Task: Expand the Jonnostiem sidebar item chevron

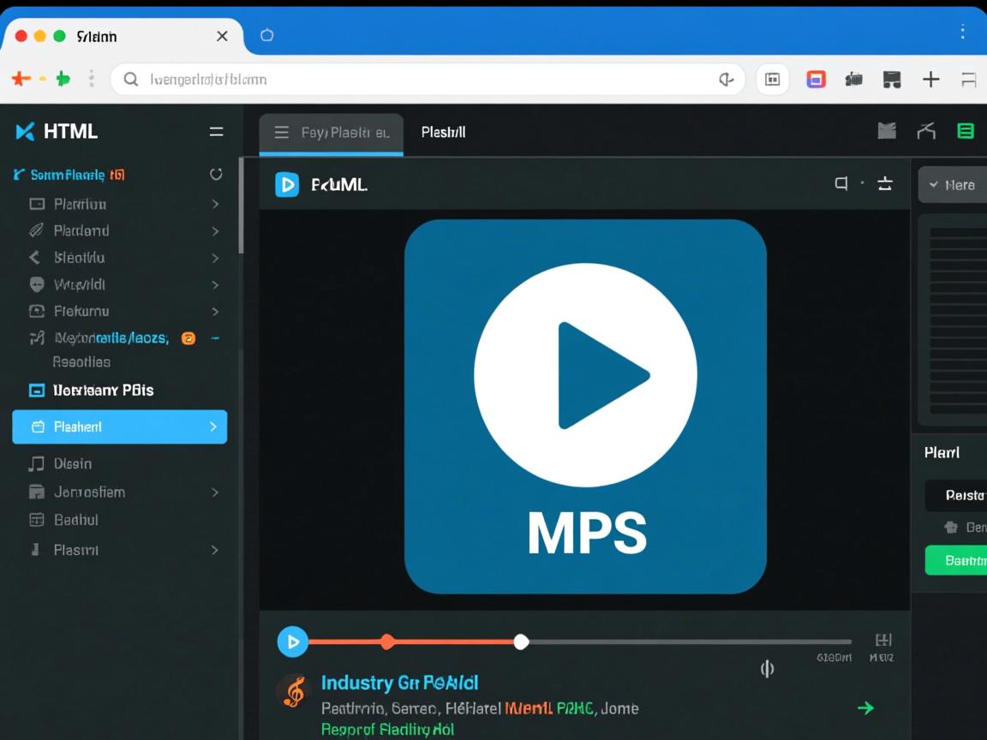Action: click(x=215, y=492)
